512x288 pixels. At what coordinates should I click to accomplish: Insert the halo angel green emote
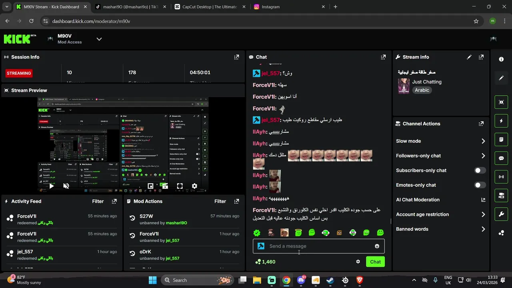298,232
